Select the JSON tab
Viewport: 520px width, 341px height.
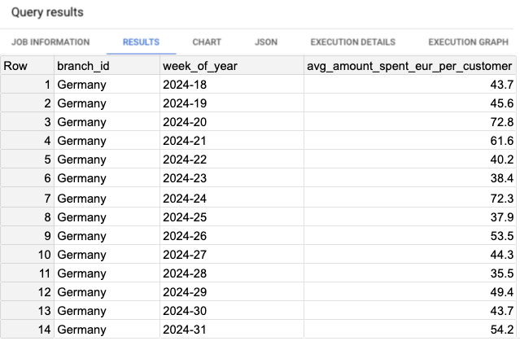(265, 42)
